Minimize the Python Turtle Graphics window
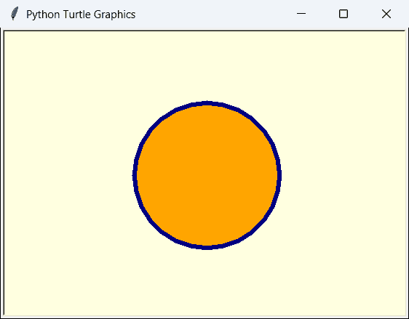The width and height of the screenshot is (409, 319). (x=301, y=14)
